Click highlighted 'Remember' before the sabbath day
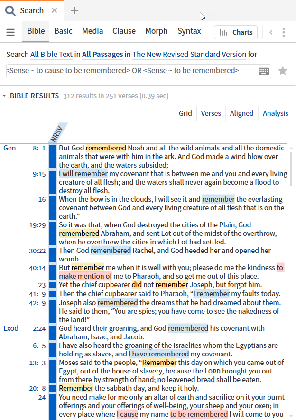Screen dimensions: 296x420 pyautogui.click(x=76, y=388)
